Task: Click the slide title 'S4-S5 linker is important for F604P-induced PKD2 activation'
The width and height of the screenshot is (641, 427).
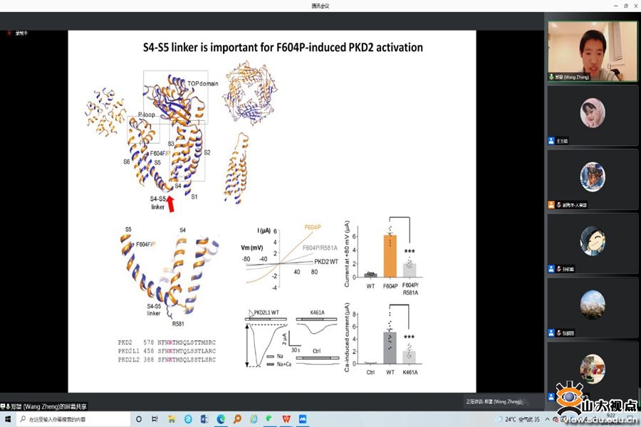Action: point(283,48)
